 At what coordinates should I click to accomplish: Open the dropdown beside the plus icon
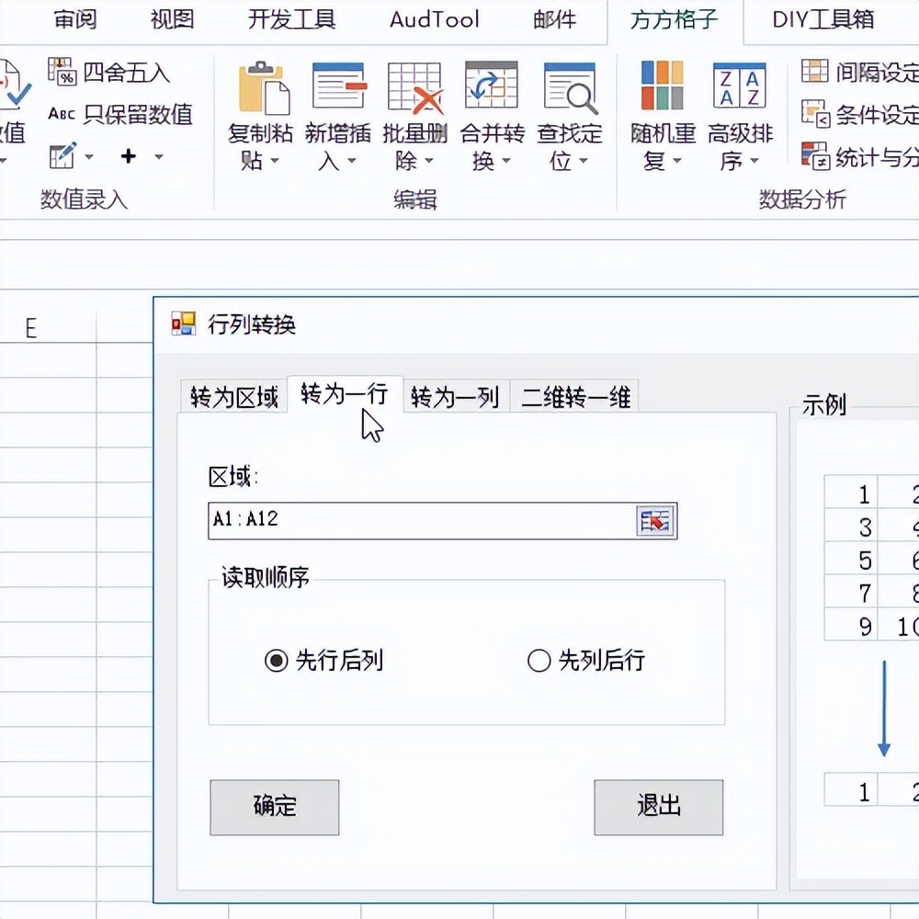[x=159, y=156]
